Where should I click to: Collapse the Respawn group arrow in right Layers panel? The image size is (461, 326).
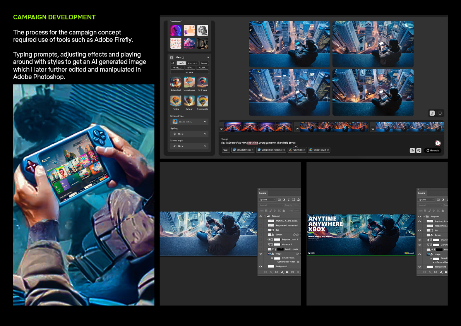[424, 216]
